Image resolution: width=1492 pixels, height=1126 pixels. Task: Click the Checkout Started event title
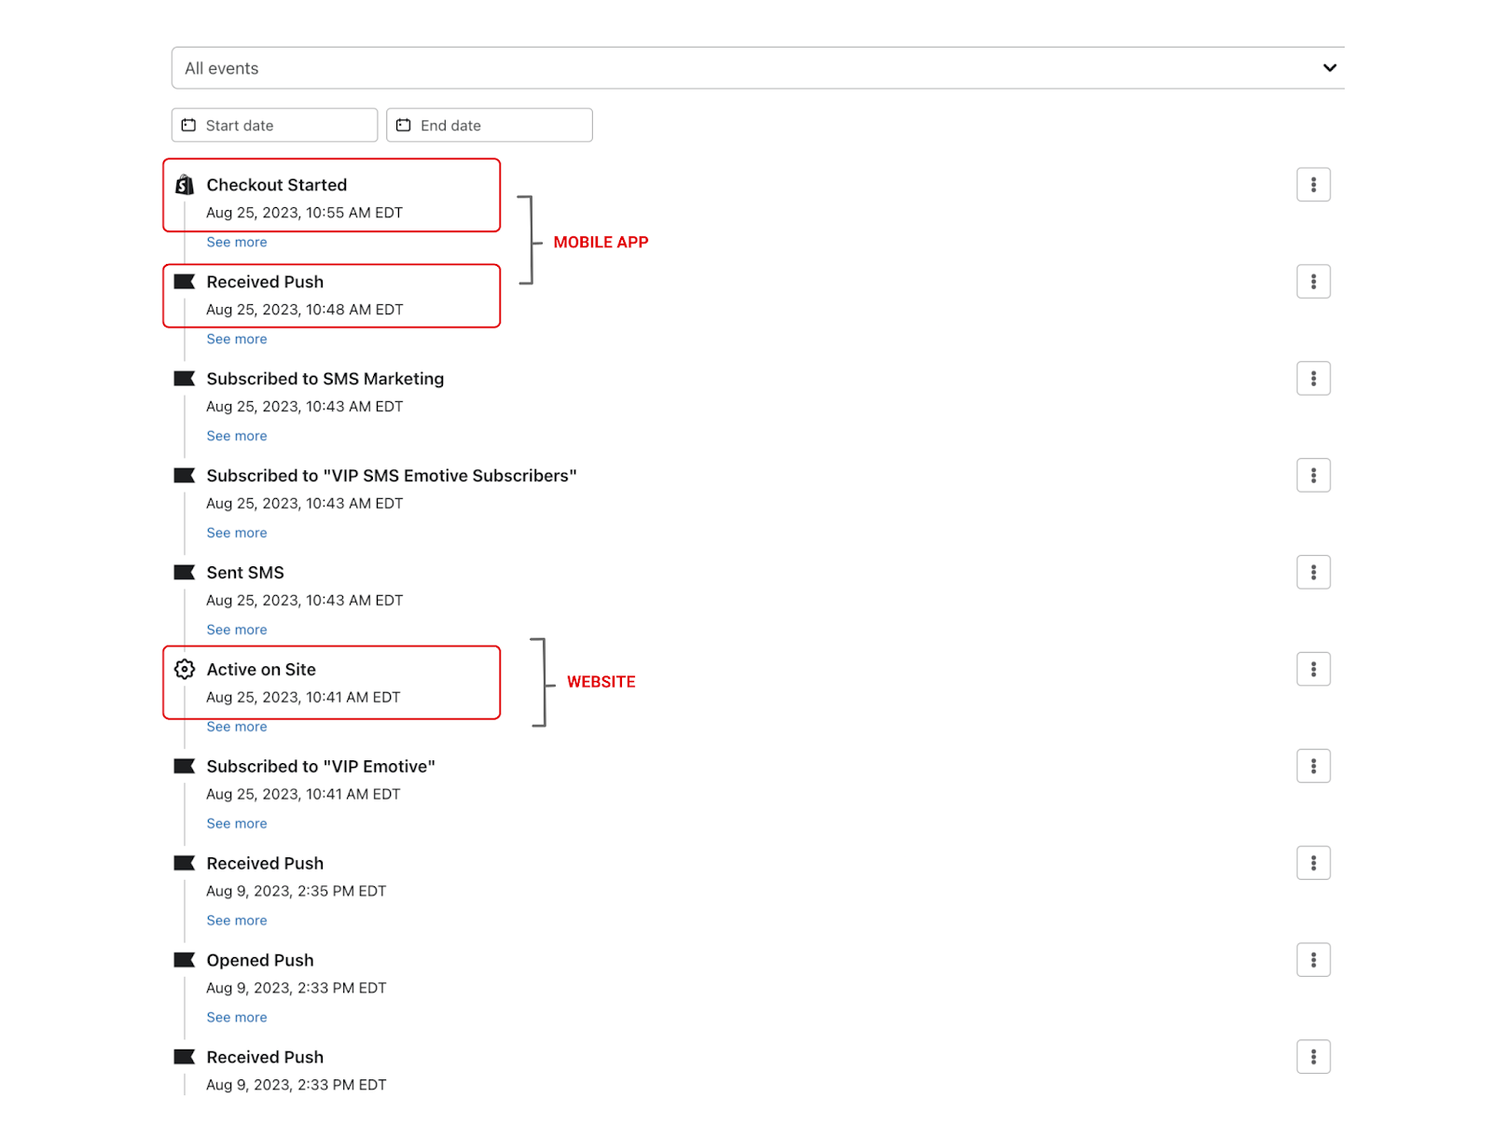point(277,185)
